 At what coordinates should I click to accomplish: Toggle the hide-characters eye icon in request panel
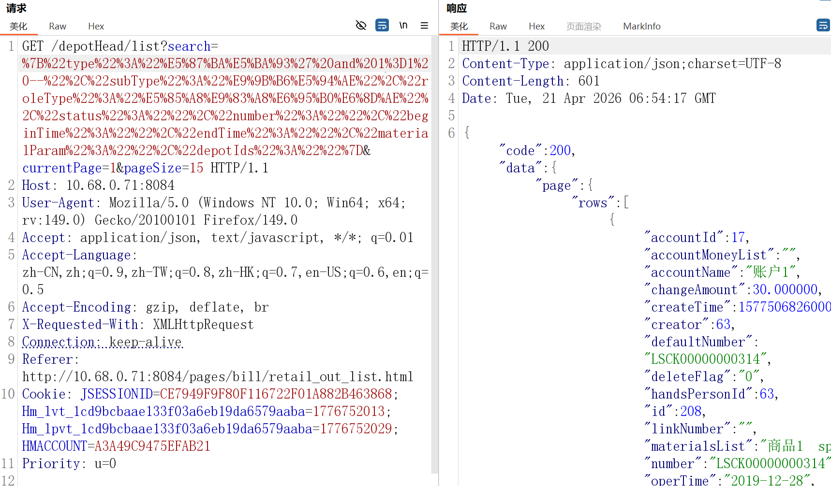pos(361,25)
